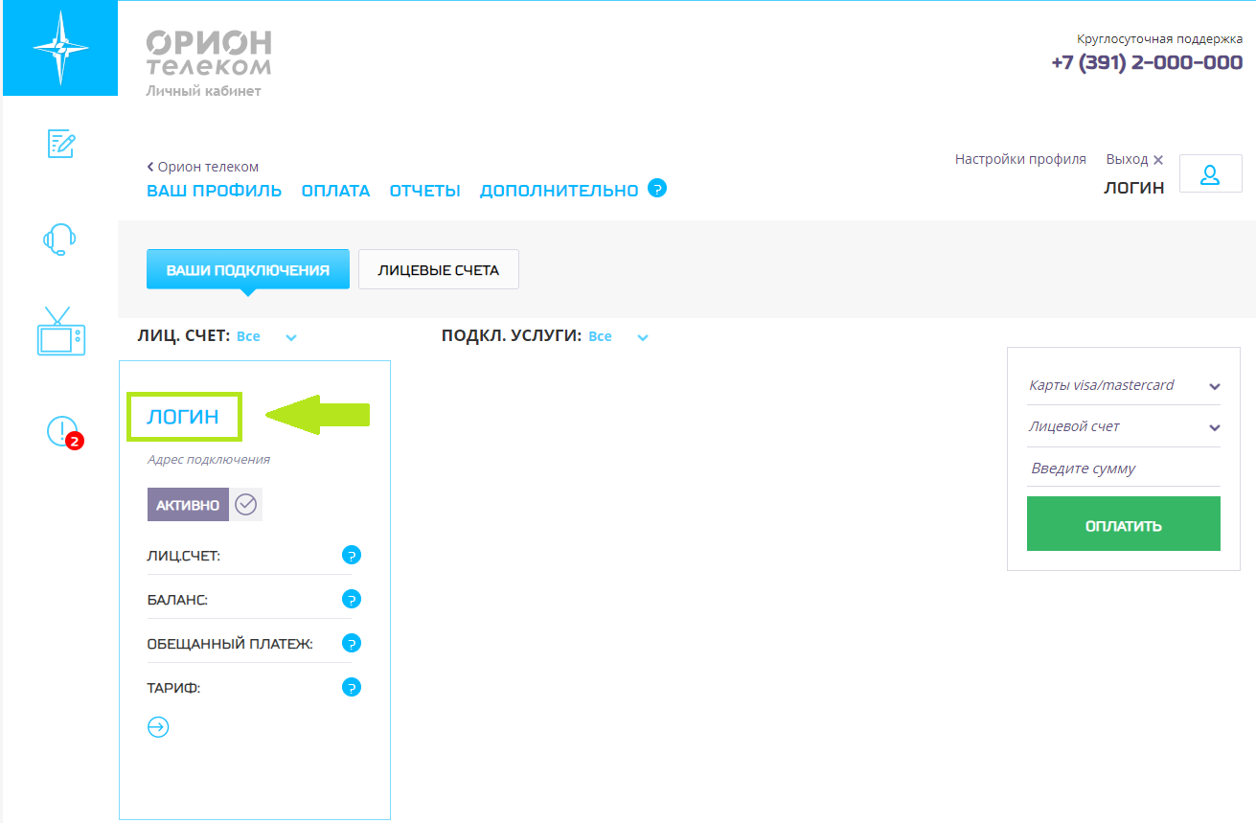Screen dimensions: 1256x823
Task: Open the Лицевой счет payment dropdown
Action: pyautogui.click(x=1124, y=426)
